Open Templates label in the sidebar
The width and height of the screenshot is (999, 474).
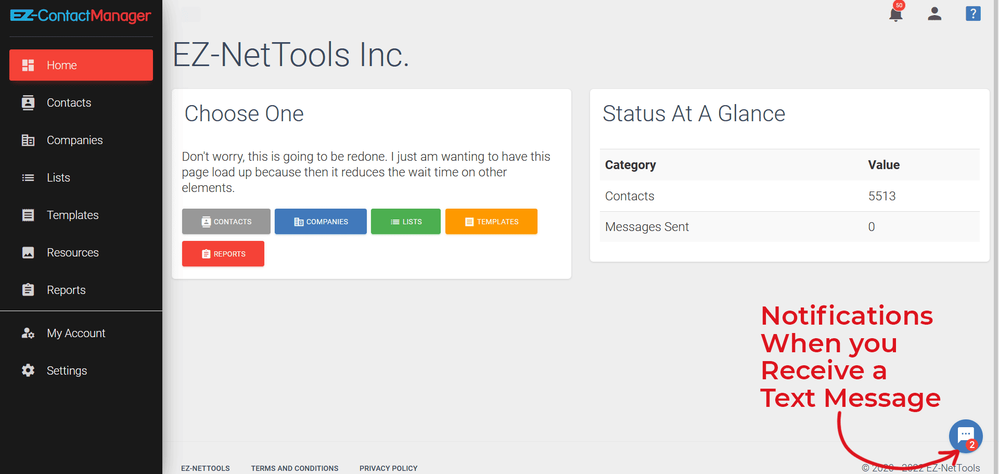click(x=72, y=215)
